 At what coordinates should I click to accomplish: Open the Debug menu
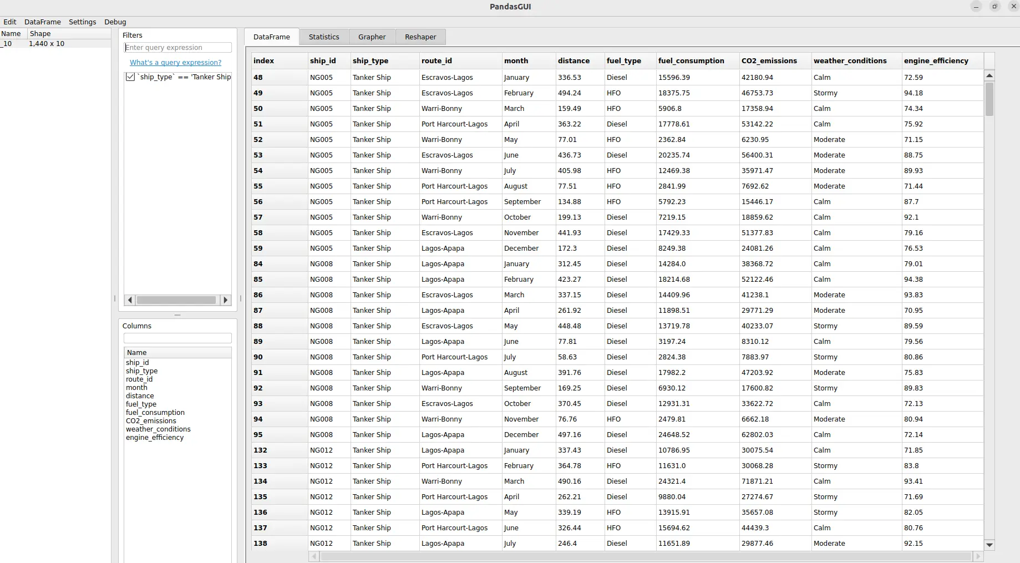[x=115, y=22]
